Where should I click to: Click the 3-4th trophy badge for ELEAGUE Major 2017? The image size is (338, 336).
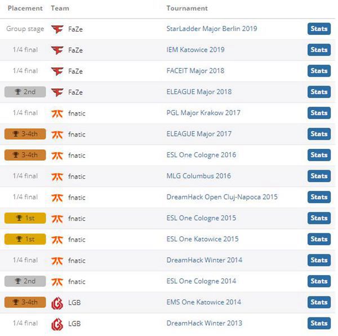click(25, 134)
